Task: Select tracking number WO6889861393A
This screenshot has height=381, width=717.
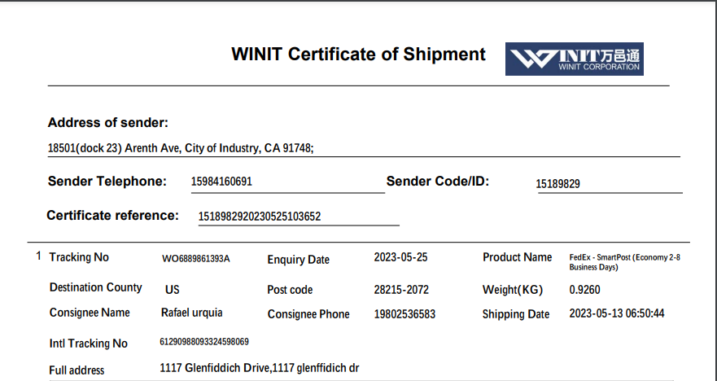Action: [196, 259]
